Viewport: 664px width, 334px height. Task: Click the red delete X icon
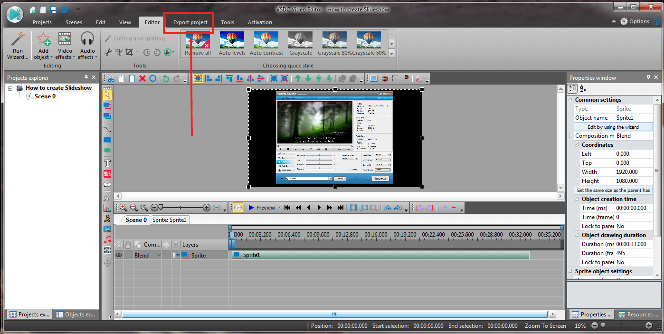point(142,78)
